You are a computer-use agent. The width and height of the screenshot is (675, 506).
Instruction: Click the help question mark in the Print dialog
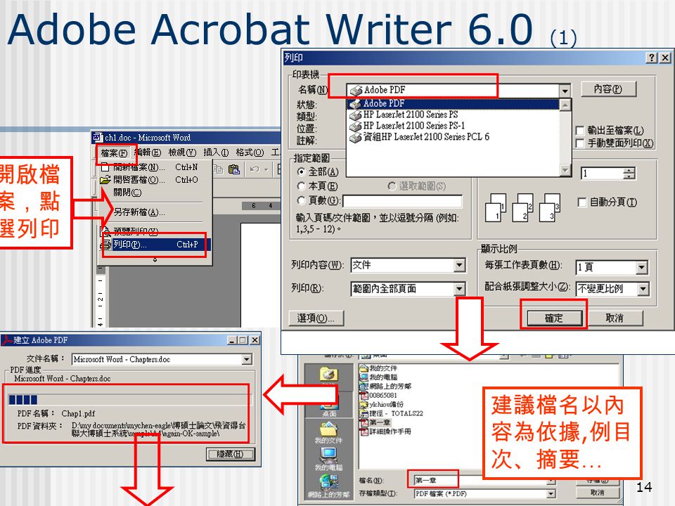[652, 58]
